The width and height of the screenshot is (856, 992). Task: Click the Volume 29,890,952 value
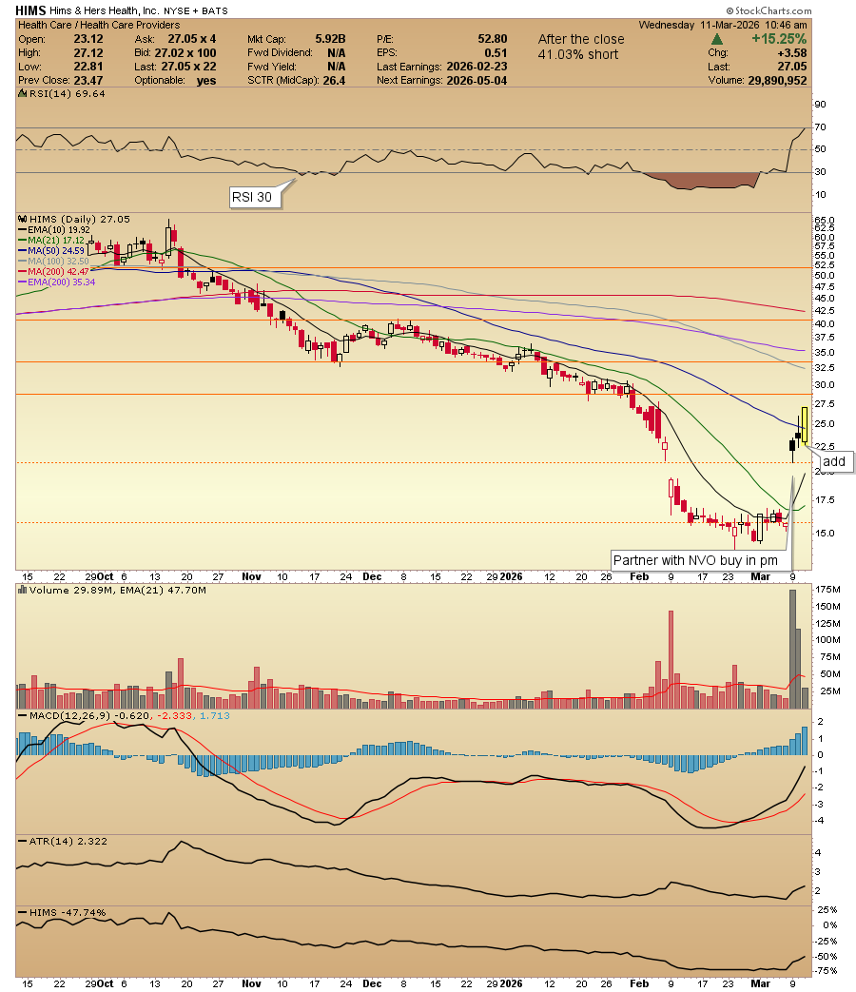(x=777, y=80)
